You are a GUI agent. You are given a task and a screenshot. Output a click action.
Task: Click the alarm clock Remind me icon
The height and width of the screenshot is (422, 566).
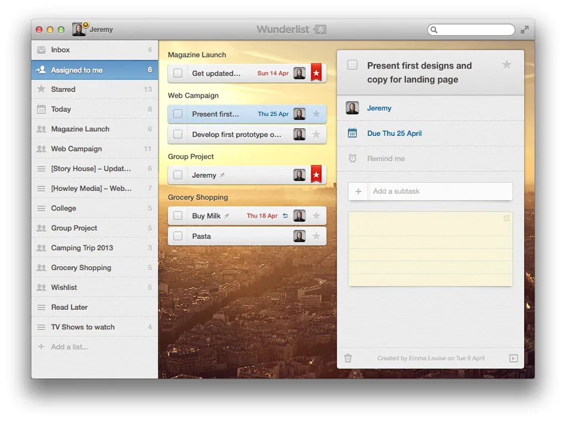(x=353, y=159)
